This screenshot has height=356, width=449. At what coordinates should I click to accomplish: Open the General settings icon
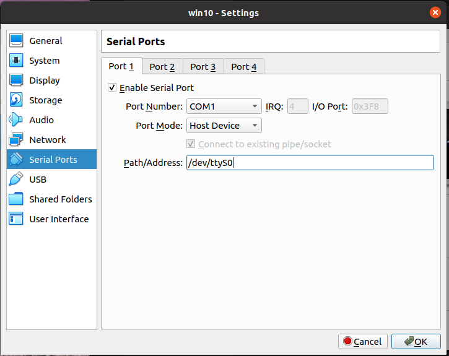[16, 41]
